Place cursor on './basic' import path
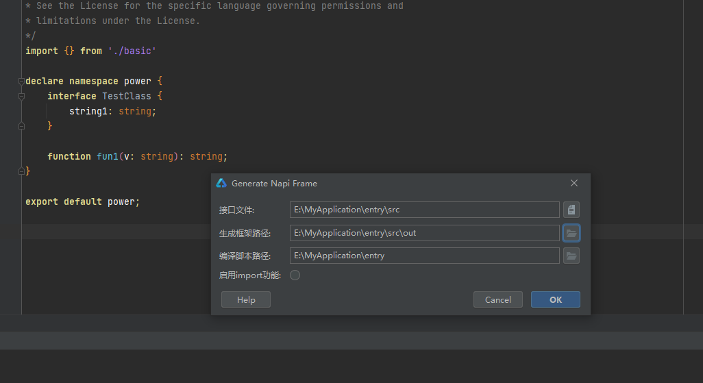 click(132, 51)
